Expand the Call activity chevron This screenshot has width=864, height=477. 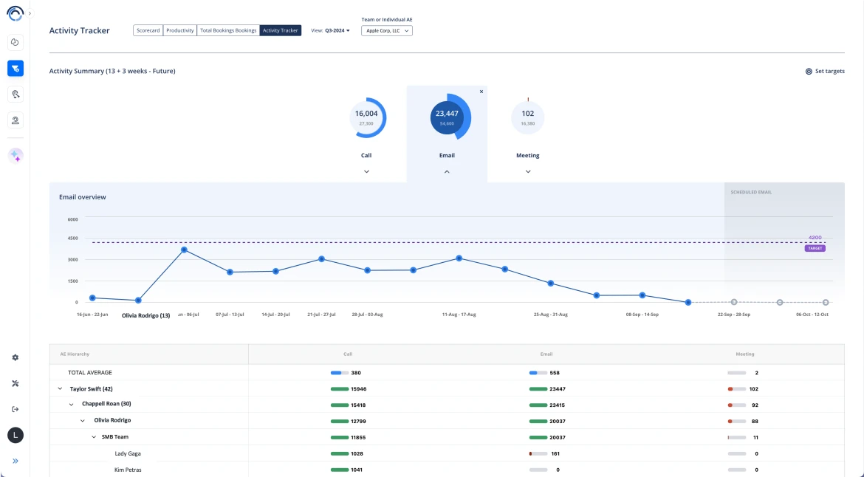[x=366, y=171]
